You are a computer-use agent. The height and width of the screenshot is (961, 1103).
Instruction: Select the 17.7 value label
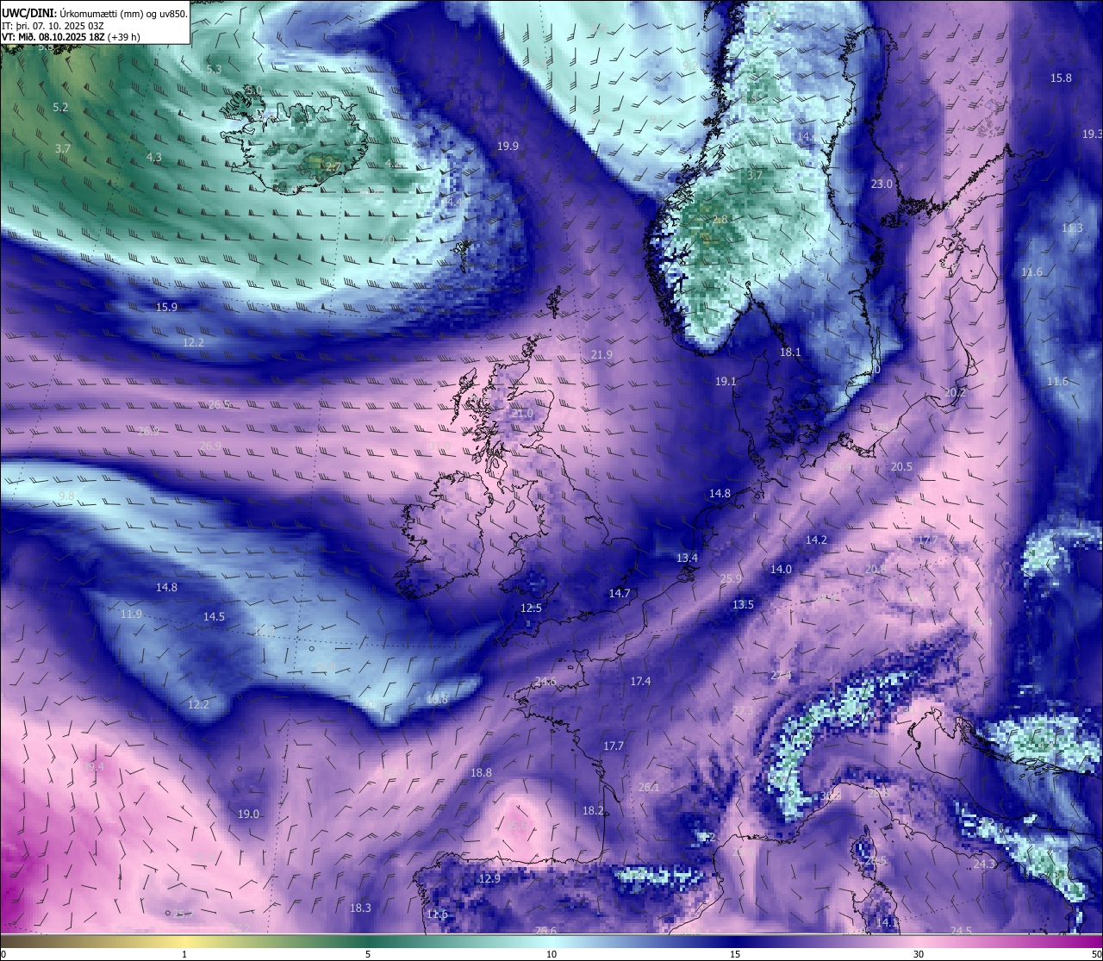click(614, 746)
